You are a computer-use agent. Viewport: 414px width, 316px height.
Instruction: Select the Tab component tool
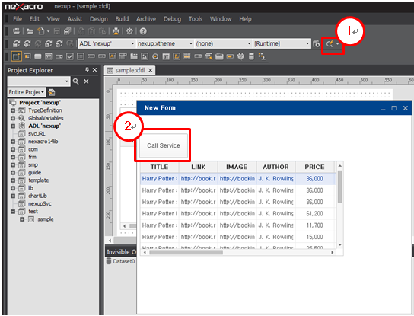(x=134, y=56)
